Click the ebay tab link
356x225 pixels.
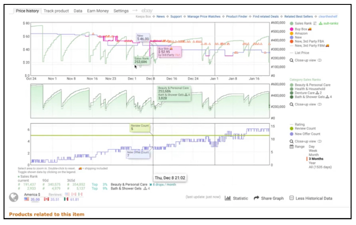(x=147, y=11)
